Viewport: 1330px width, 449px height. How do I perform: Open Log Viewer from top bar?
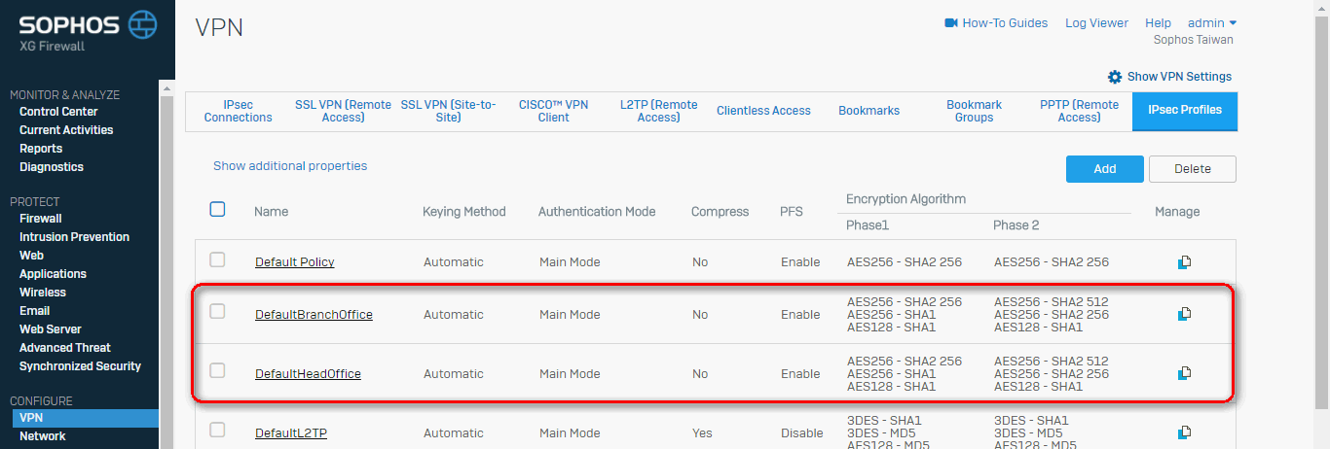(1096, 22)
